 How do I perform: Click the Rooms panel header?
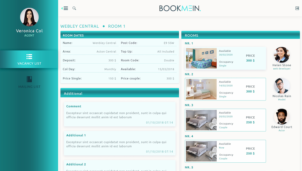(x=241, y=35)
